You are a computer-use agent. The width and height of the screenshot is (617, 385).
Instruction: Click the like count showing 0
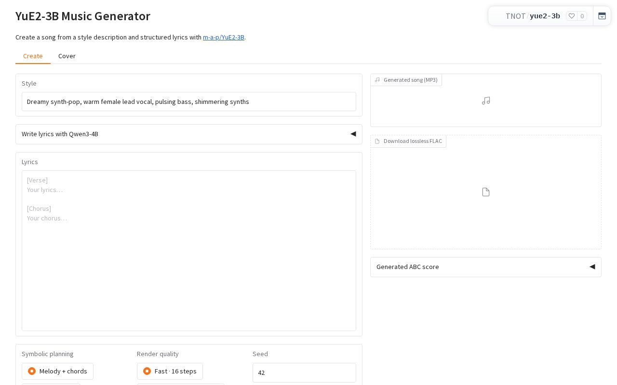pos(582,16)
